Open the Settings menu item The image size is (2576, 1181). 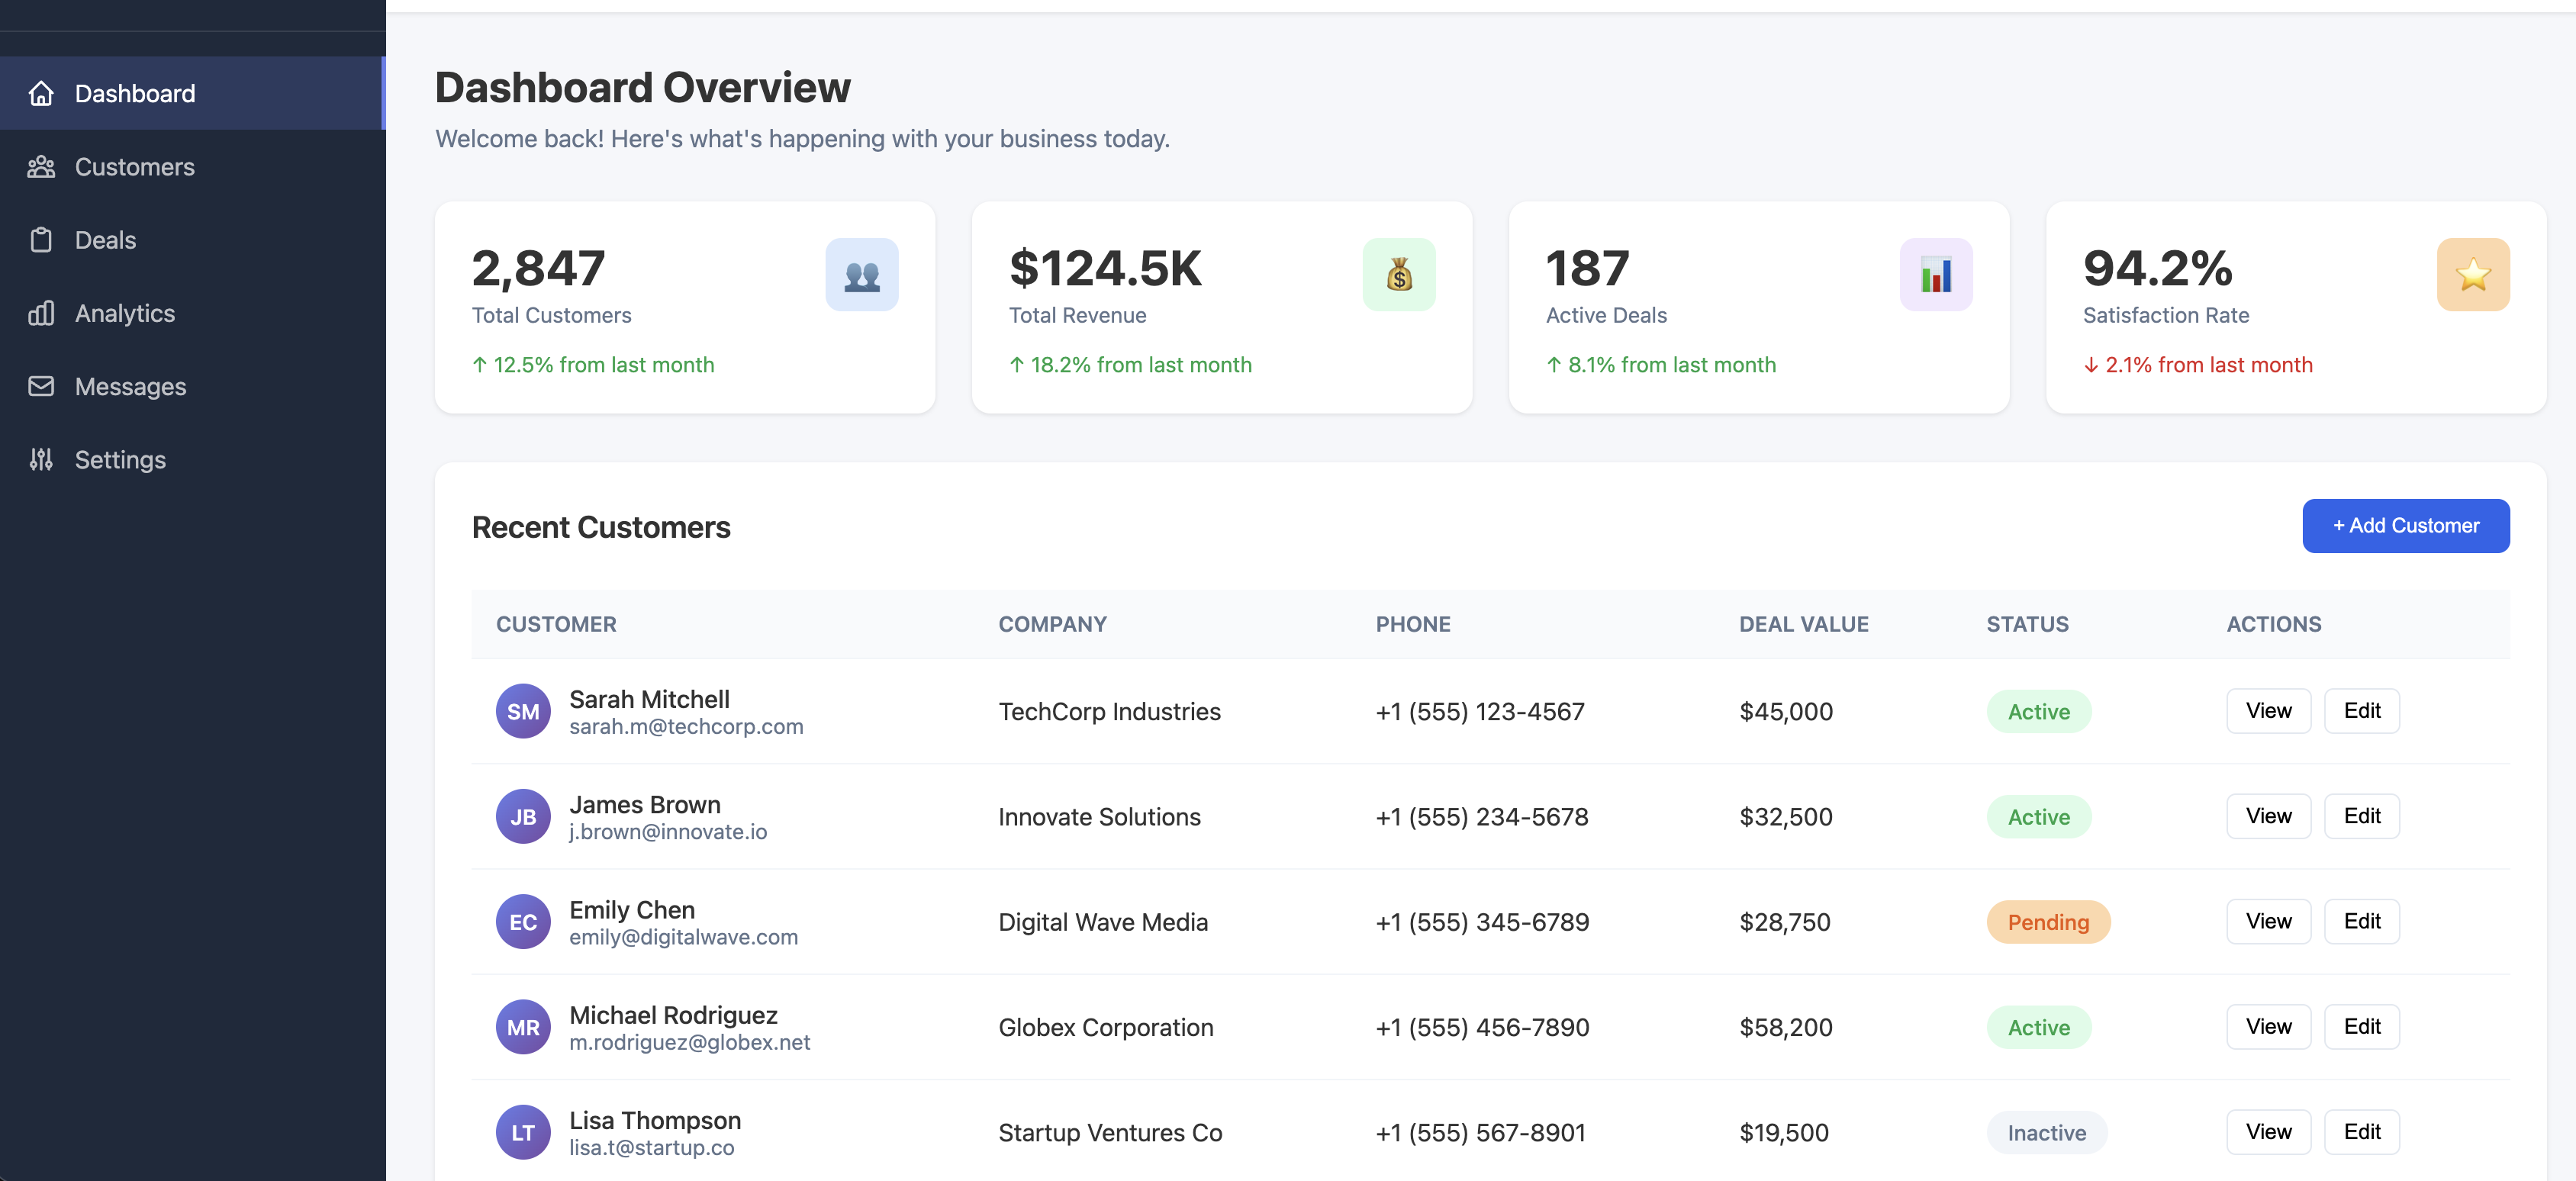pos(192,459)
